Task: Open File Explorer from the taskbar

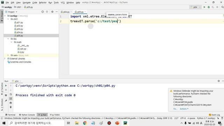Action: pos(77,123)
